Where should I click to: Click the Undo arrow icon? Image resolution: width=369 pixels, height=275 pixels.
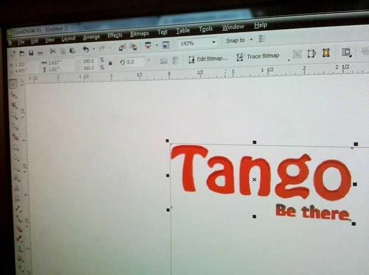tap(86, 49)
